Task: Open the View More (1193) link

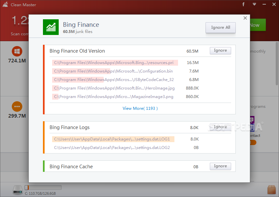Action: [140, 108]
